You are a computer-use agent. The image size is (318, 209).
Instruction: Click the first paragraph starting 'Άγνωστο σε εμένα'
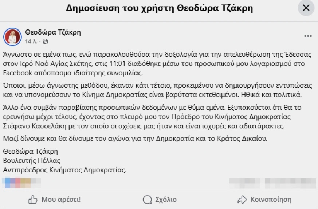click(x=157, y=63)
